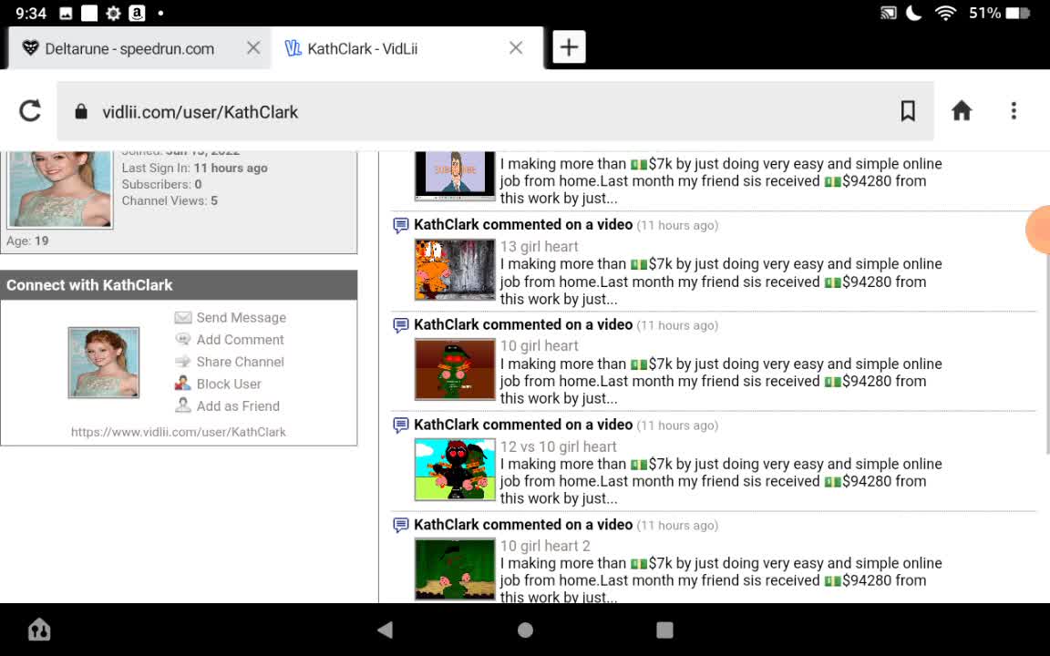Viewport: 1050px width, 656px height.
Task: Tap the profile photo above Age: 19
Action: coord(59,190)
